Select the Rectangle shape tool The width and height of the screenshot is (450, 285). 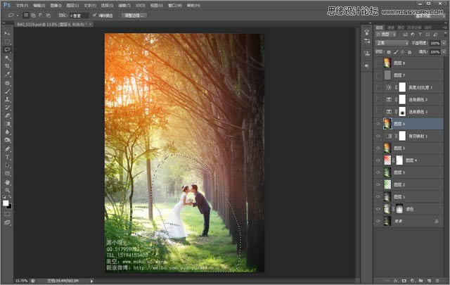point(8,174)
